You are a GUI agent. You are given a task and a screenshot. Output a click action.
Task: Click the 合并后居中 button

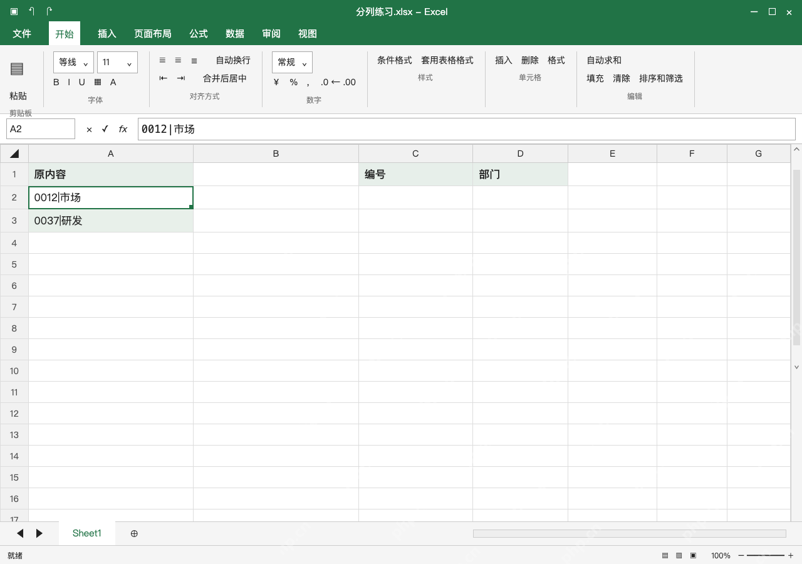(225, 78)
